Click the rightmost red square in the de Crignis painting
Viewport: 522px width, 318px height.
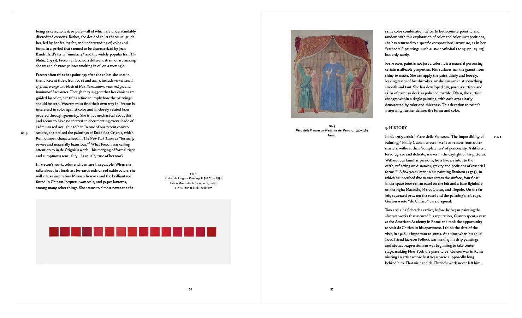pos(212,232)
